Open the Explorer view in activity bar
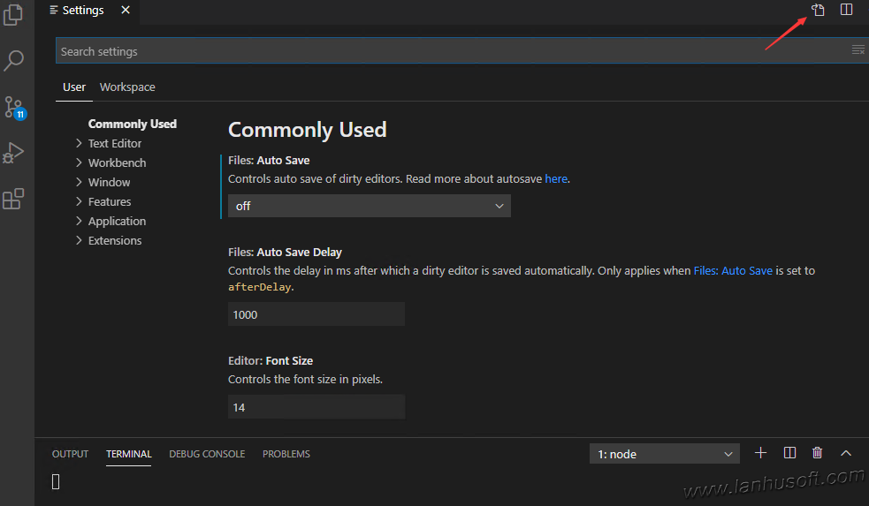The image size is (869, 506). tap(13, 16)
